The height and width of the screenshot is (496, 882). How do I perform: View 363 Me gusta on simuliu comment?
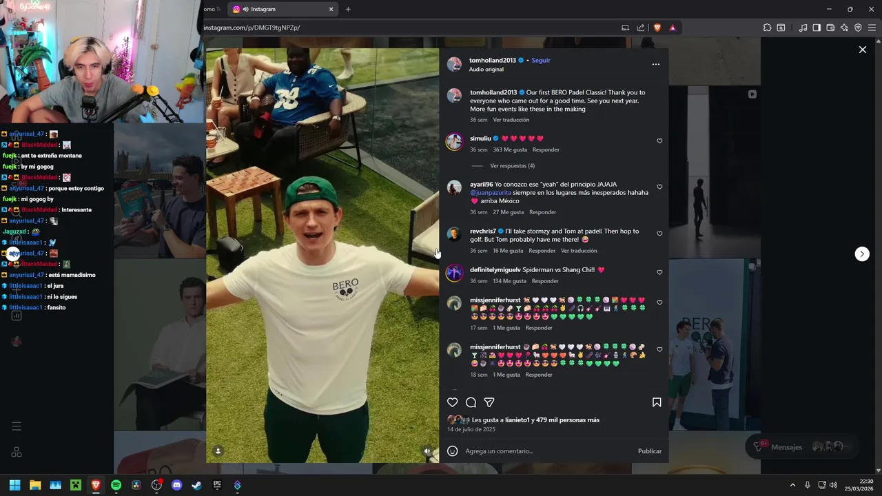click(x=511, y=149)
